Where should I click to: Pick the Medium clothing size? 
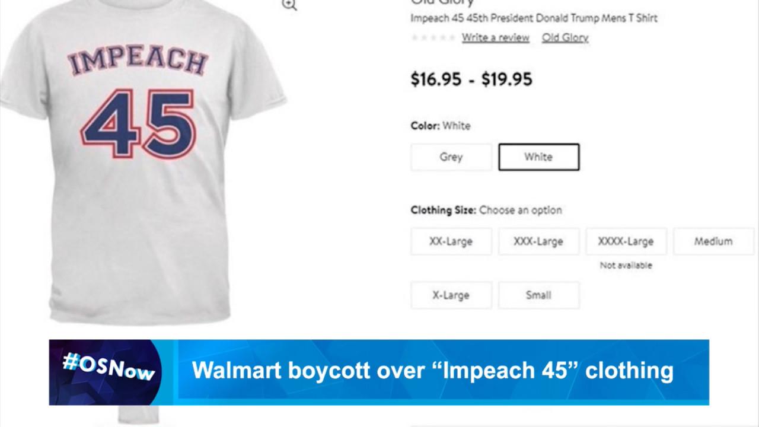[x=713, y=241]
